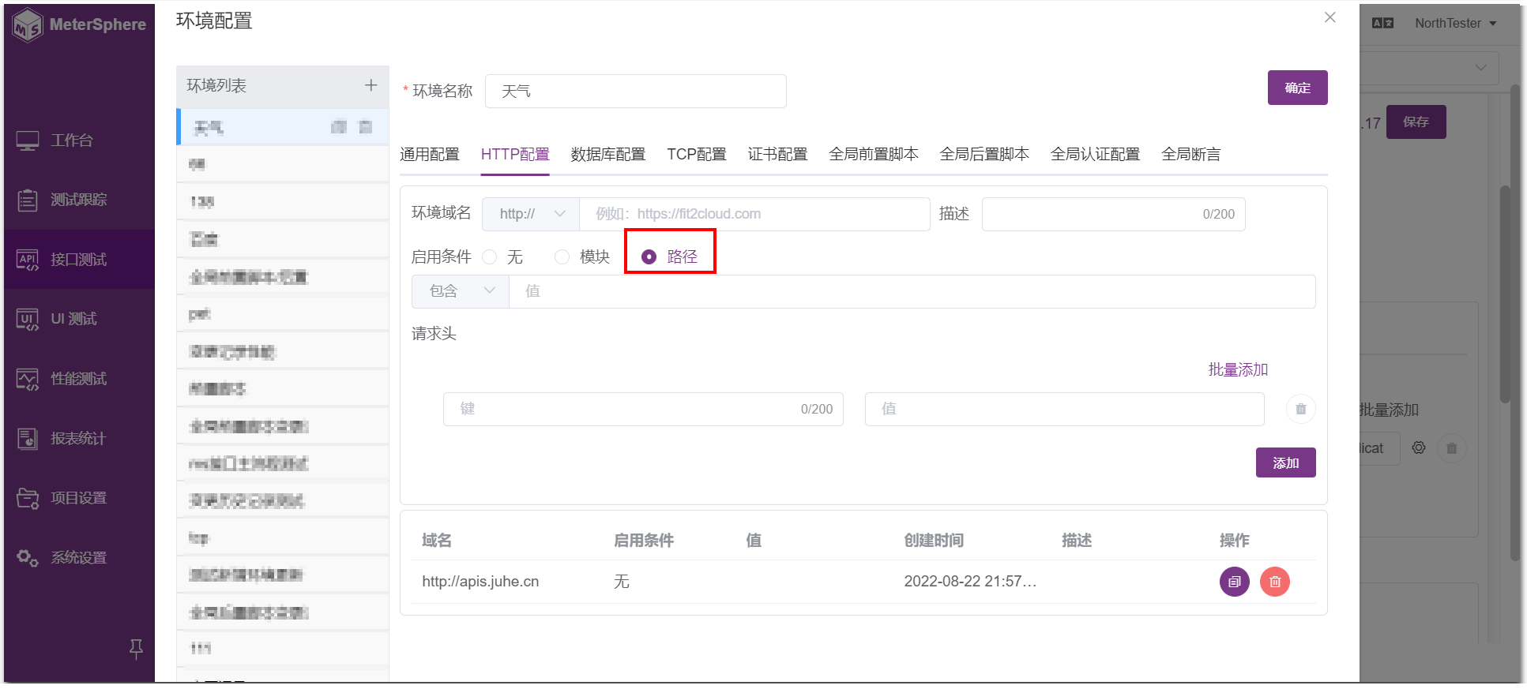Focus the 环境名称 input field

[636, 92]
